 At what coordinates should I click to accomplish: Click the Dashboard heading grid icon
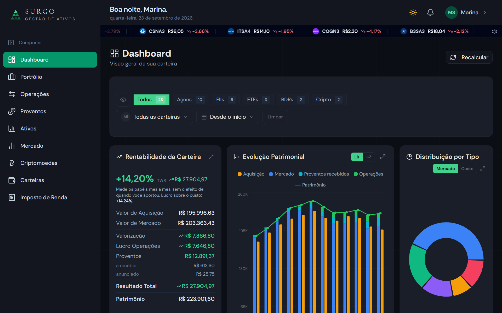115,53
